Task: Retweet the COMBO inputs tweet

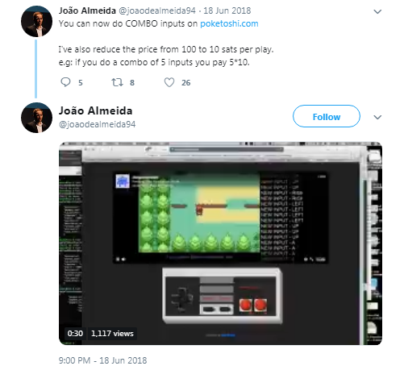Action: [117, 82]
